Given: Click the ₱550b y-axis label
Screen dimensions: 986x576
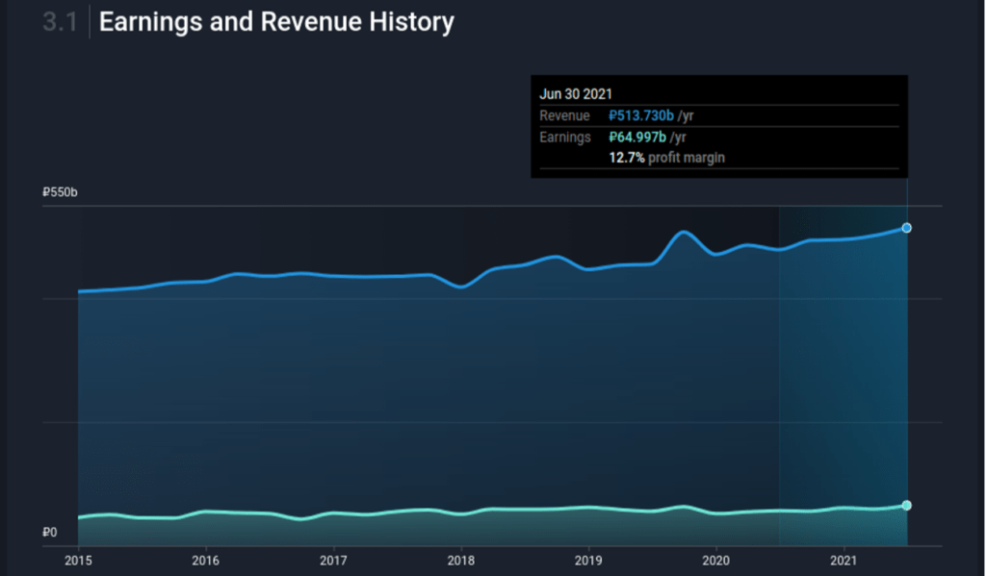Looking at the screenshot, I should click(x=60, y=193).
